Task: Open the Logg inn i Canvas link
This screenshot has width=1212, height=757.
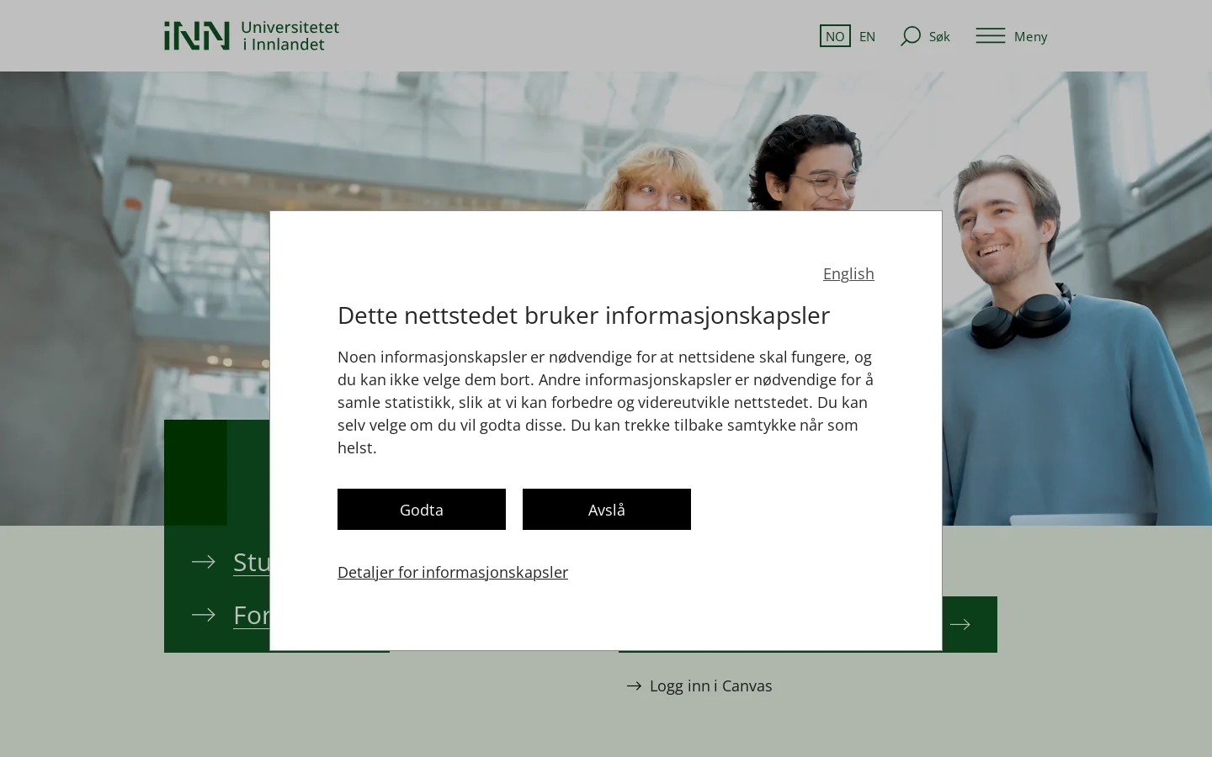Action: (x=710, y=686)
